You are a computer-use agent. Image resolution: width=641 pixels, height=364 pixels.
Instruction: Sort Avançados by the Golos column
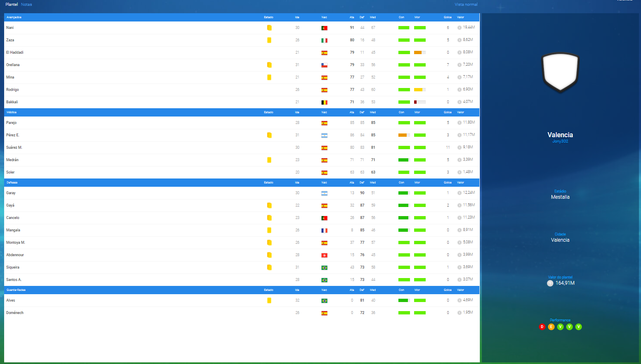pyautogui.click(x=447, y=17)
